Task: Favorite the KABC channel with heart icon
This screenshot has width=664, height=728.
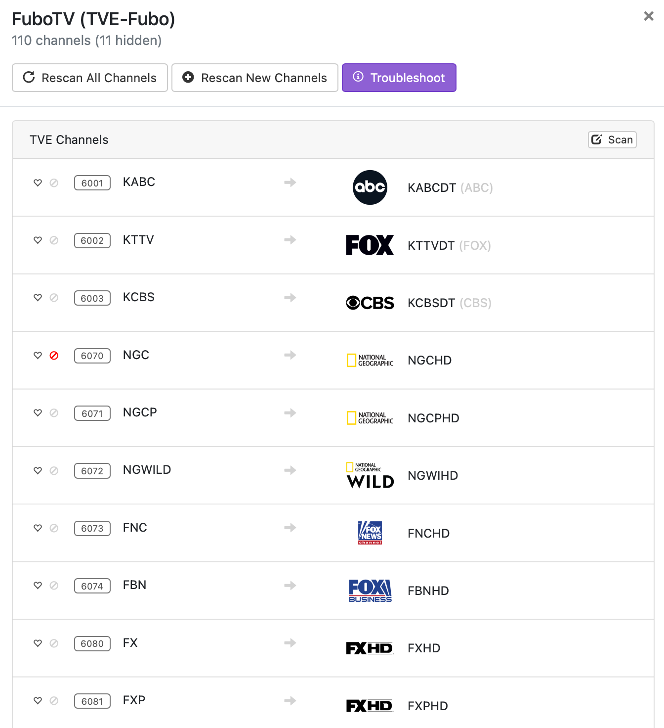Action: pos(38,182)
